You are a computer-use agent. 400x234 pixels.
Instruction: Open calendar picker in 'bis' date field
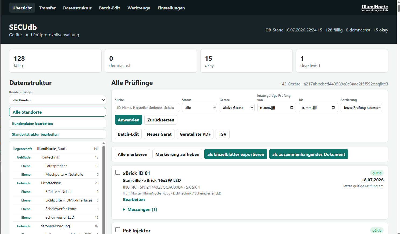click(333, 107)
